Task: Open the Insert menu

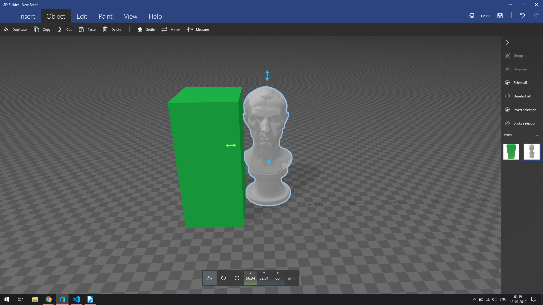Action: 27,16
